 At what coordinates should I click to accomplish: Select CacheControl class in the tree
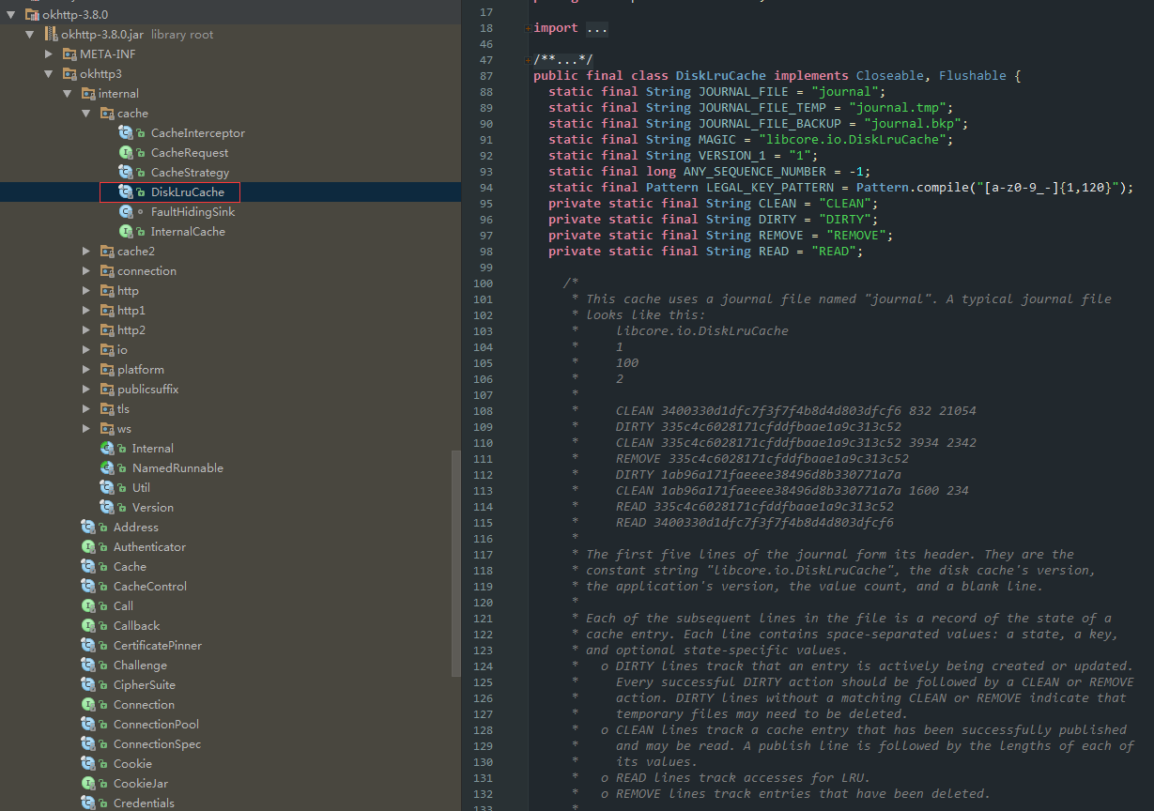[x=150, y=587]
